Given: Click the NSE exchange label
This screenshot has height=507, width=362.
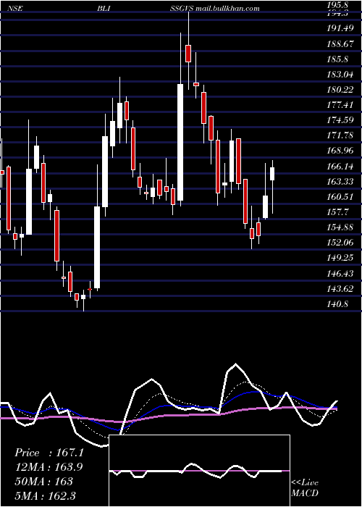Looking at the screenshot, I should click(16, 9).
